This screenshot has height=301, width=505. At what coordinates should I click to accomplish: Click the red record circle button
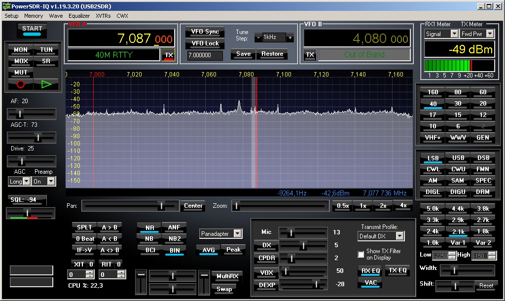20,84
